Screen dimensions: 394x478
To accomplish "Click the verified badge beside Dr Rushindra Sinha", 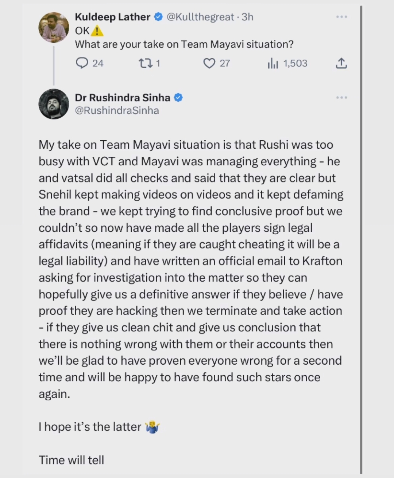I will (x=178, y=97).
